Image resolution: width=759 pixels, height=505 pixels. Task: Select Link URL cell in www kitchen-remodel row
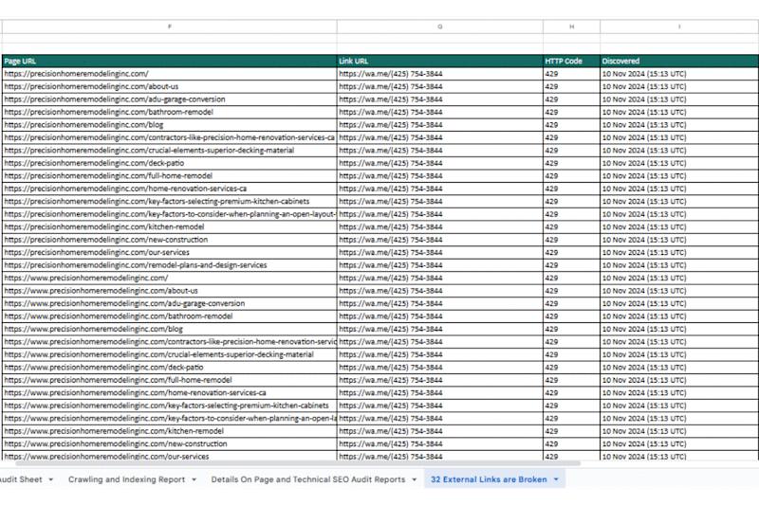pos(440,431)
